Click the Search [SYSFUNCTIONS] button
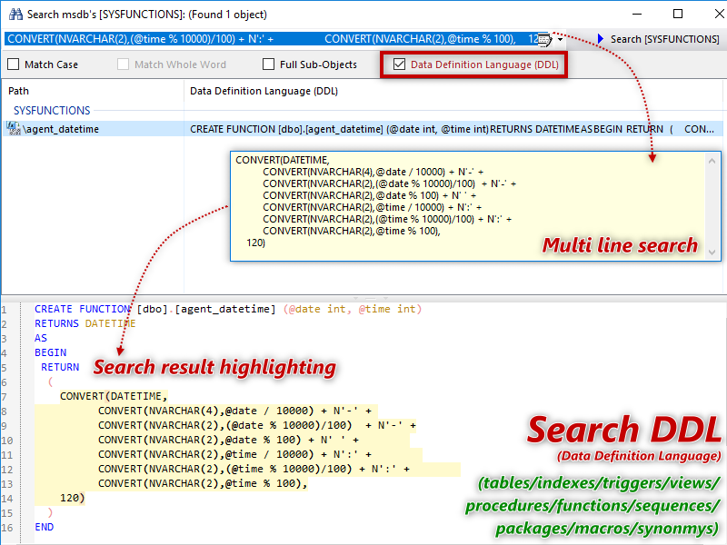 pos(658,39)
